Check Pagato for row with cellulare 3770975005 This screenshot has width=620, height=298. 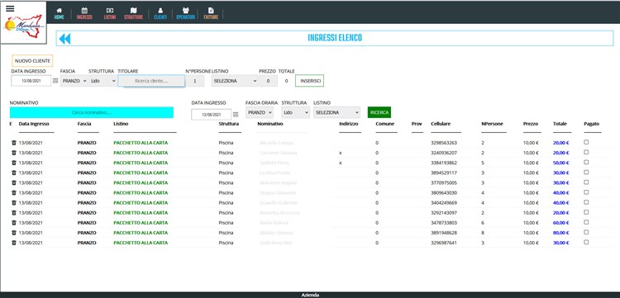point(586,182)
